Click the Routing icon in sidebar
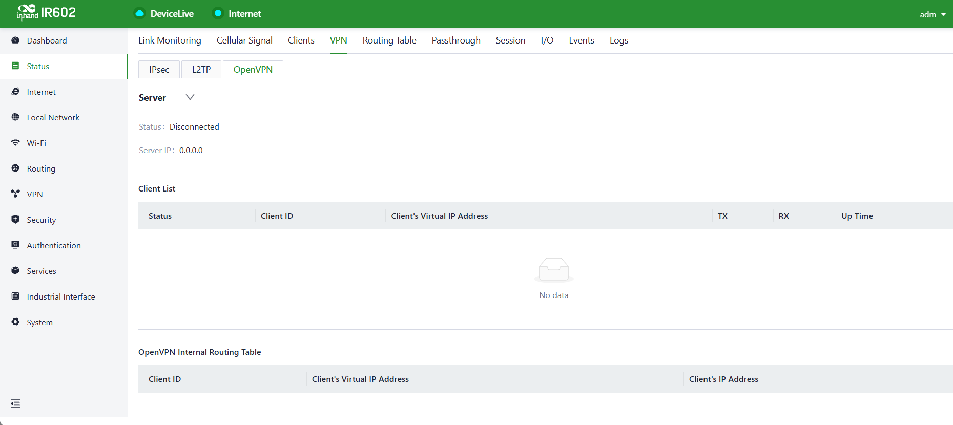Screen dimensions: 953x425 [x=15, y=168]
